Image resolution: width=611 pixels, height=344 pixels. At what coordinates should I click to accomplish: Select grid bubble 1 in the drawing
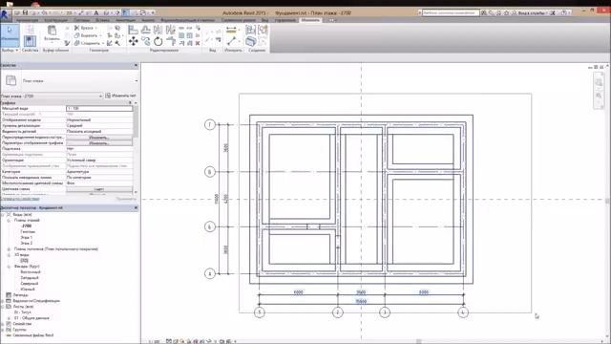click(x=260, y=312)
